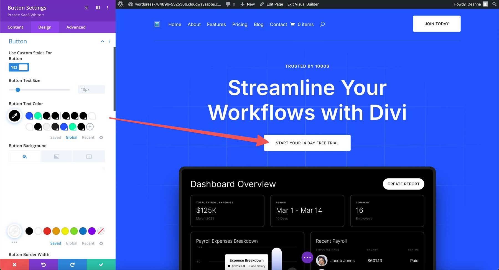Disable Use Custom Styles For Button
The image size is (499, 270).
(19, 67)
